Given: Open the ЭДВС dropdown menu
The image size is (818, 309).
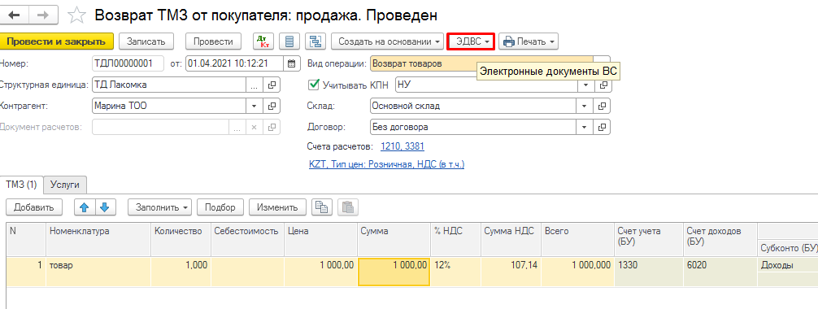Looking at the screenshot, I should (x=471, y=41).
